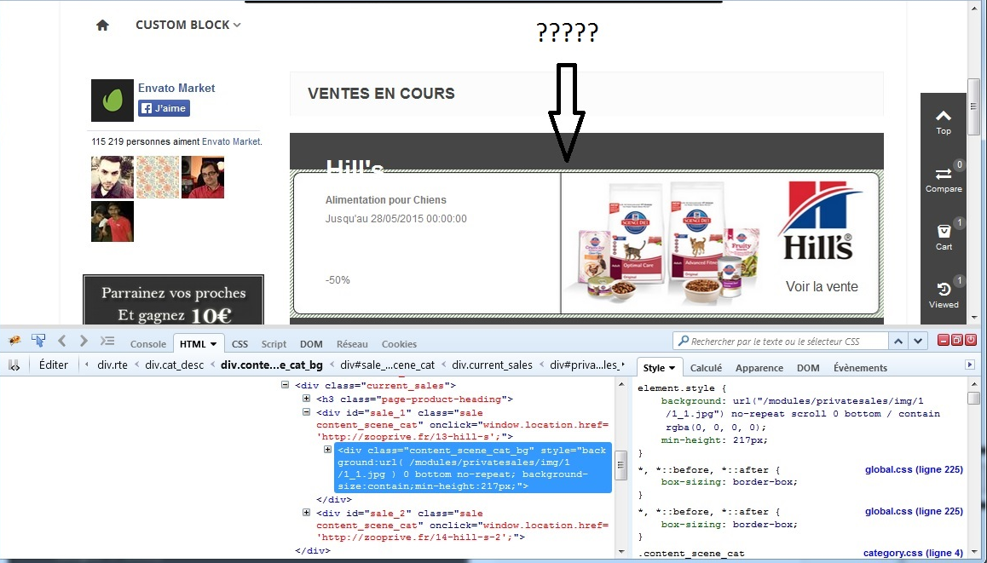
Task: Go back with Firebug's left arrow
Action: pyautogui.click(x=61, y=341)
